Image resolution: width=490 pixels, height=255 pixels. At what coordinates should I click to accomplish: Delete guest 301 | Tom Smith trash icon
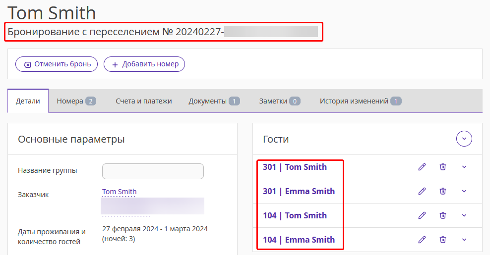(443, 167)
